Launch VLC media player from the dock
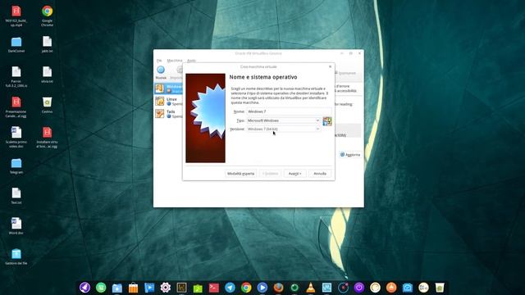Screen dimensions: 525x295 point(311,288)
